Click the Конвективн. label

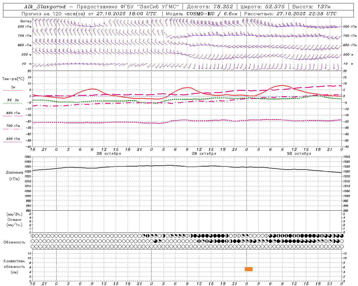(x=14, y=261)
